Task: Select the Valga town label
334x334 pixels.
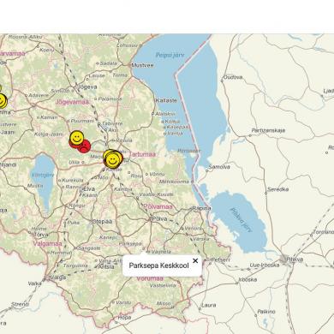Action: [59, 277]
